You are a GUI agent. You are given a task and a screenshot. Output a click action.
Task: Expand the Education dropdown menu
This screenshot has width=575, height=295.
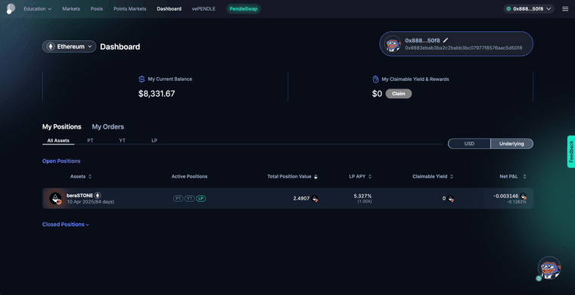(x=37, y=9)
